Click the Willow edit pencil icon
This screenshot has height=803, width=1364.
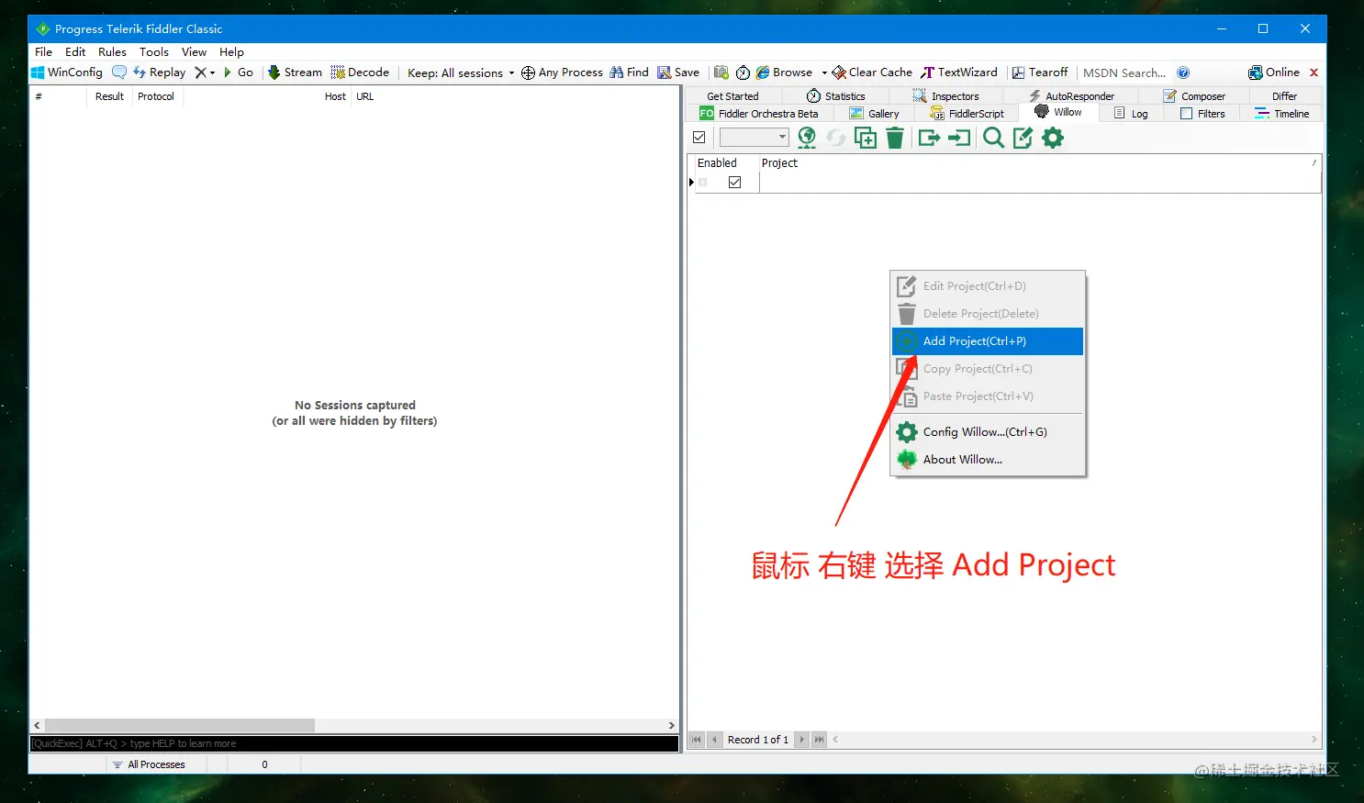click(1023, 138)
